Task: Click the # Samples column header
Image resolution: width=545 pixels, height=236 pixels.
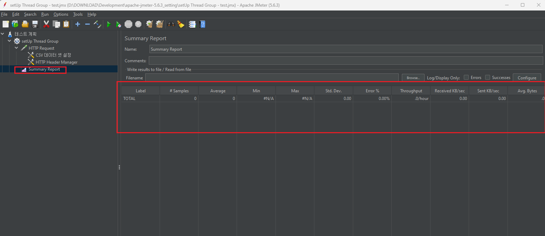Action: (x=179, y=91)
